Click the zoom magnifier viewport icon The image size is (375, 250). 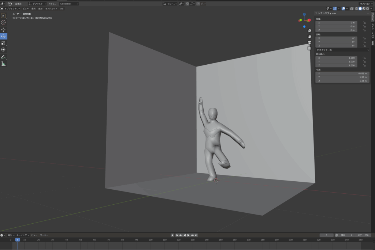(309, 31)
